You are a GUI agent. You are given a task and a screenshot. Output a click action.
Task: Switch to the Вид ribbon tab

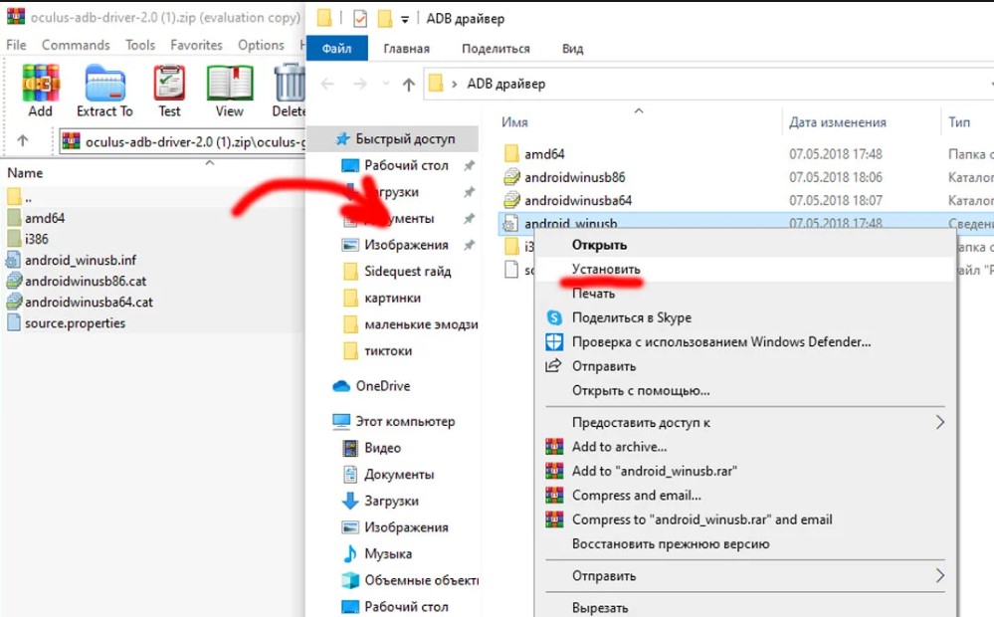[572, 48]
